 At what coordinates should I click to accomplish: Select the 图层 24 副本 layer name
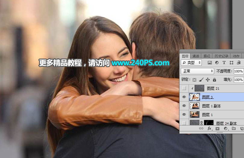coord(227,123)
